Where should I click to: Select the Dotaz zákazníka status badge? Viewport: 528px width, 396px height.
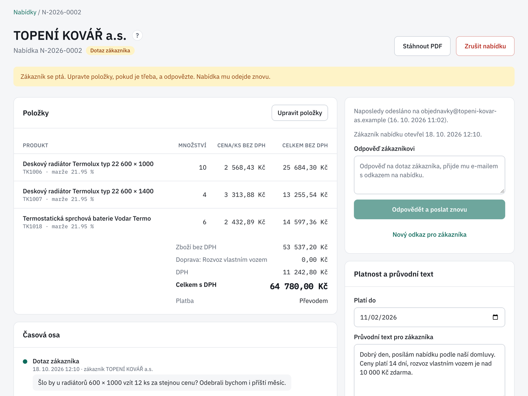(110, 51)
